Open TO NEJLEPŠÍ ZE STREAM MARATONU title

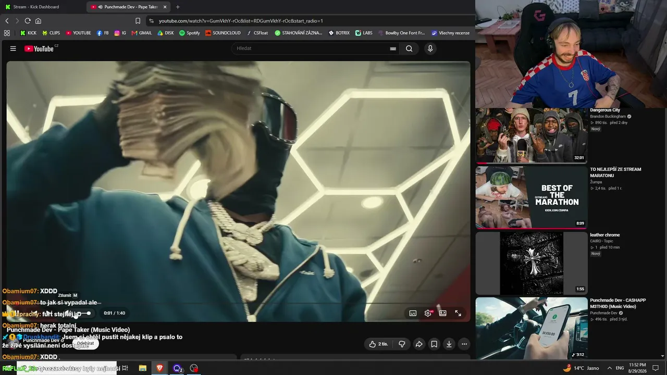pos(615,172)
